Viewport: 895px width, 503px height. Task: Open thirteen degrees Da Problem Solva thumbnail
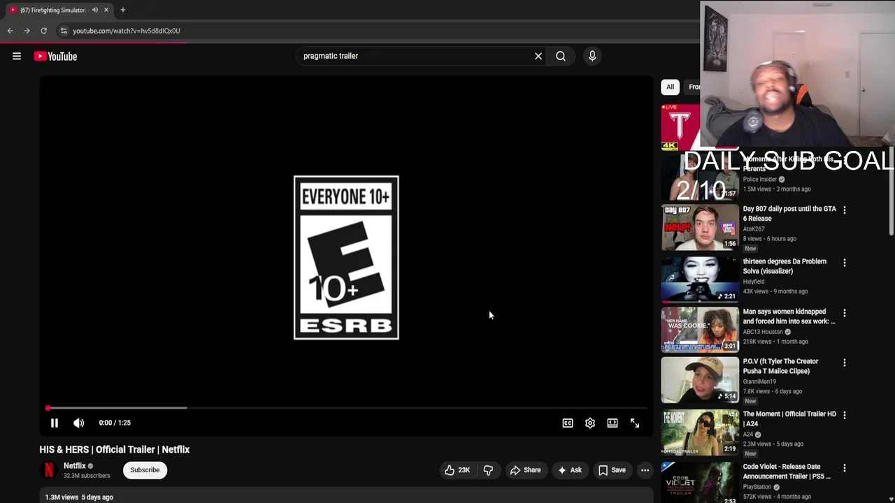(700, 279)
